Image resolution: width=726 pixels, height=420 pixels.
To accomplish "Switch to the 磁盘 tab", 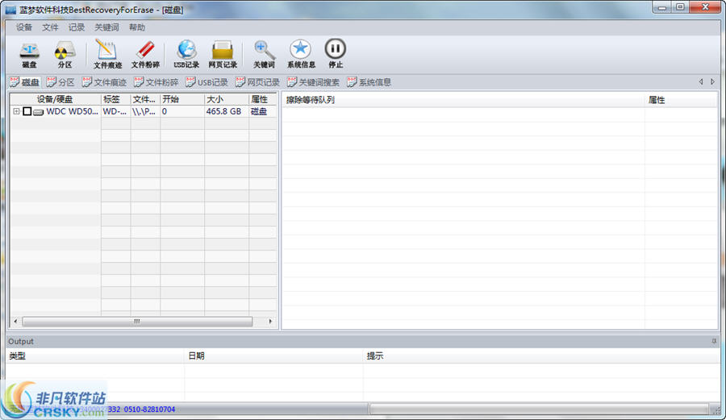I will click(25, 82).
